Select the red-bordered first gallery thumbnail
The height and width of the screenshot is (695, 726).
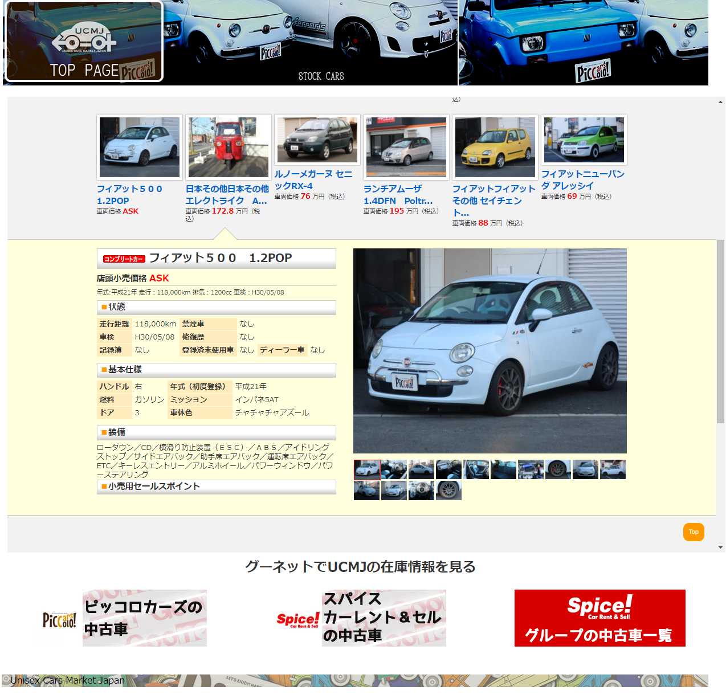pyautogui.click(x=367, y=469)
